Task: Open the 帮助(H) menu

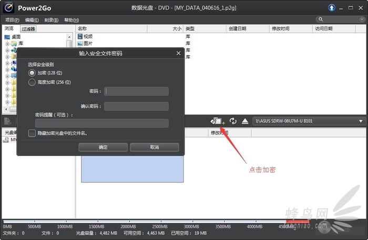Action: (x=71, y=20)
